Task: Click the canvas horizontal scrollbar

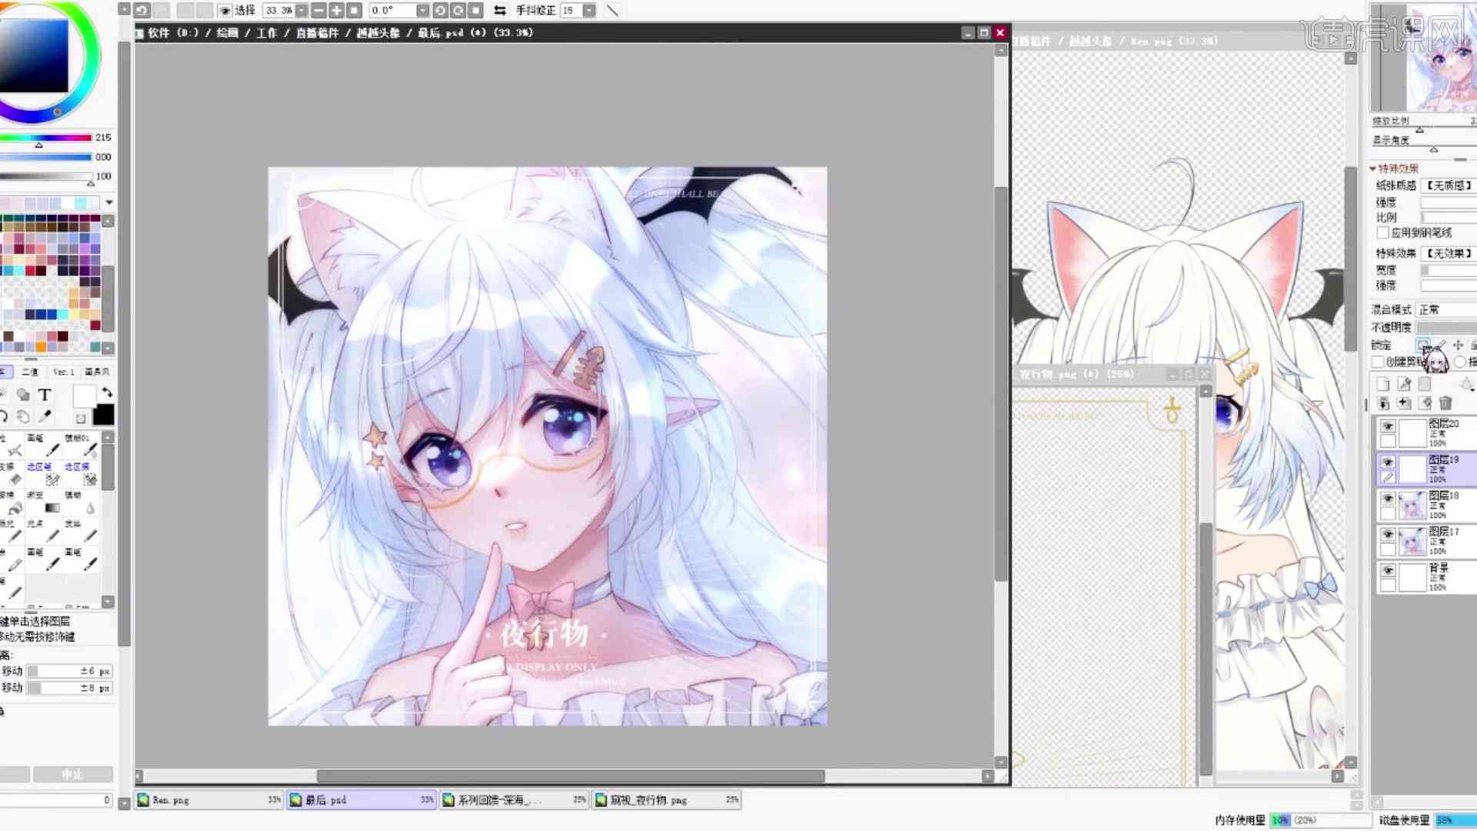Action: tap(571, 776)
